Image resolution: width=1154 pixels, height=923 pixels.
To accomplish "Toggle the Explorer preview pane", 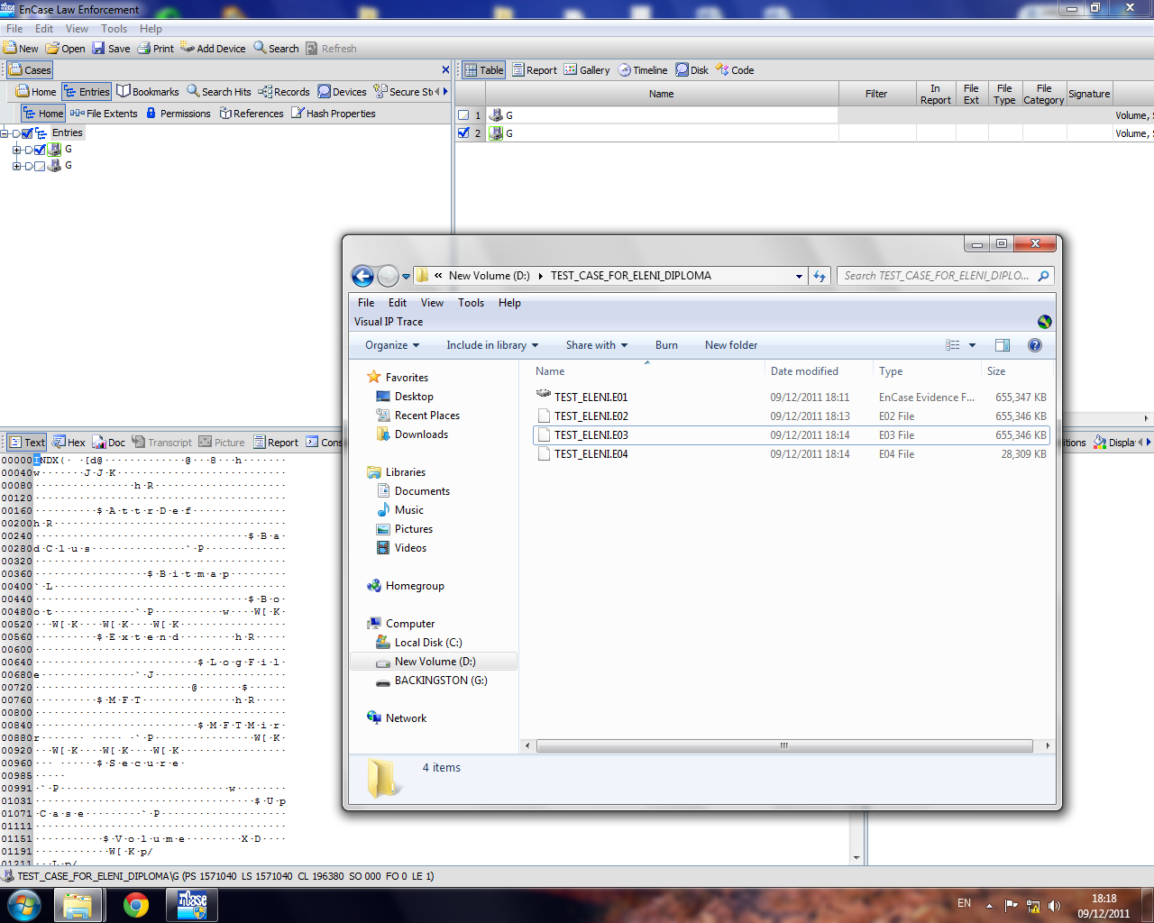I will [x=1003, y=345].
